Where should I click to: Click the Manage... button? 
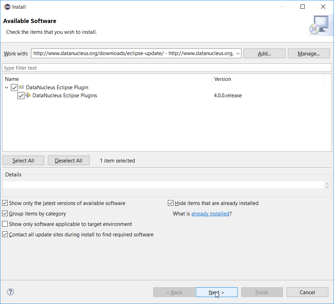[x=309, y=53]
